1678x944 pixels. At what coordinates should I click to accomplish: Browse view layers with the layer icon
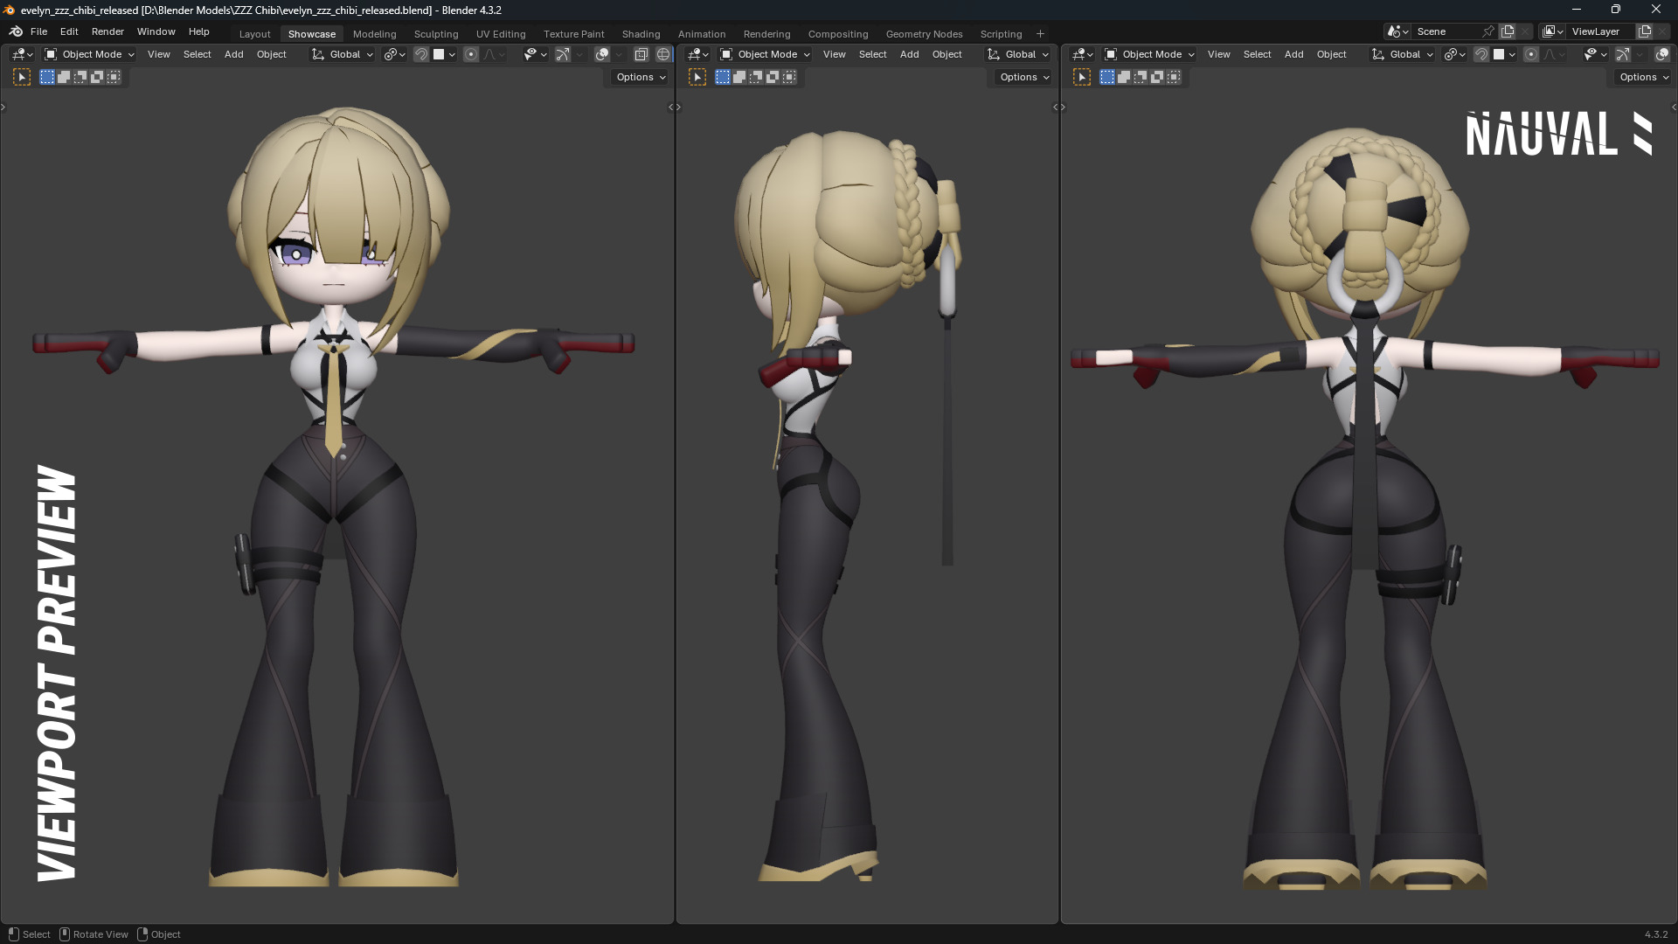tap(1553, 31)
